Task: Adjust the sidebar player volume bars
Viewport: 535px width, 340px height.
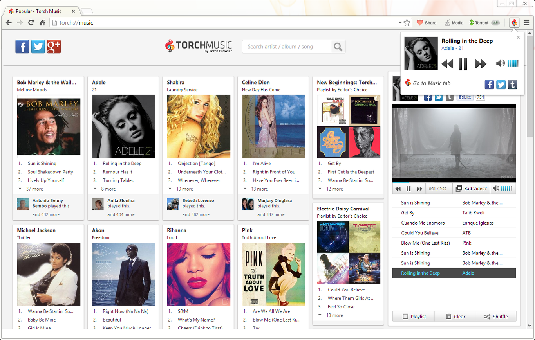Action: 507,189
